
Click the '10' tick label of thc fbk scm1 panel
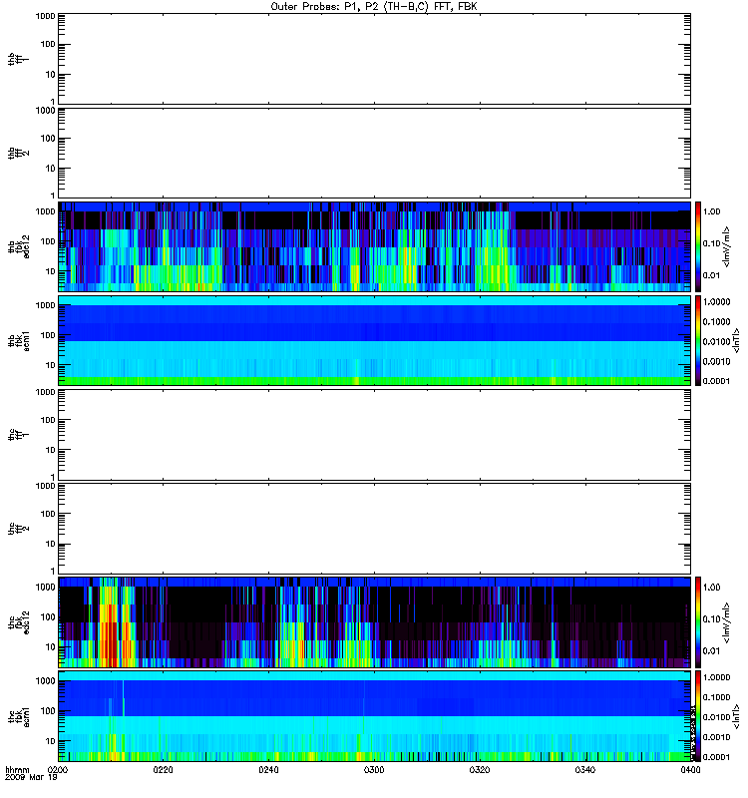tap(50, 741)
